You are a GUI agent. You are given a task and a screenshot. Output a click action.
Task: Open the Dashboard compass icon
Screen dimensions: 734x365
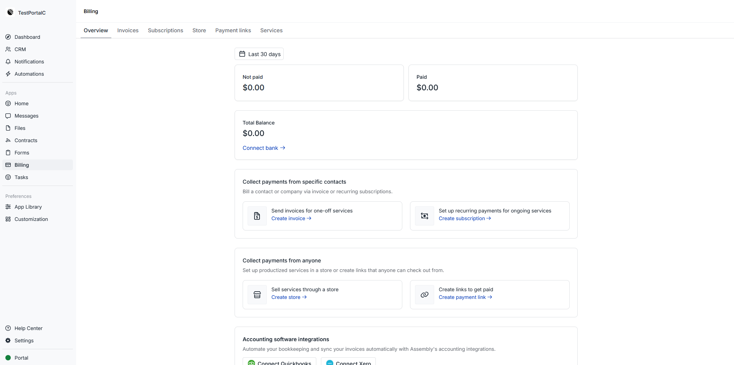point(8,37)
